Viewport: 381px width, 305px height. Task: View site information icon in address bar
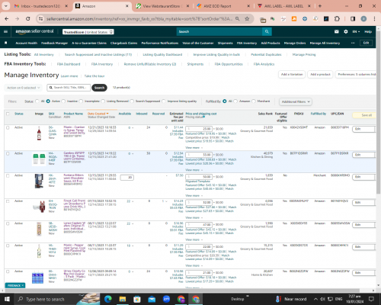tap(40, 19)
